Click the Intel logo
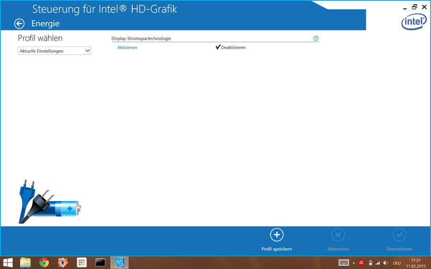 (414, 22)
